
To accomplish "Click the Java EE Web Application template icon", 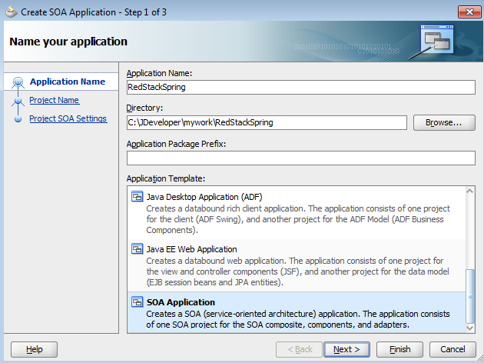I will (138, 249).
